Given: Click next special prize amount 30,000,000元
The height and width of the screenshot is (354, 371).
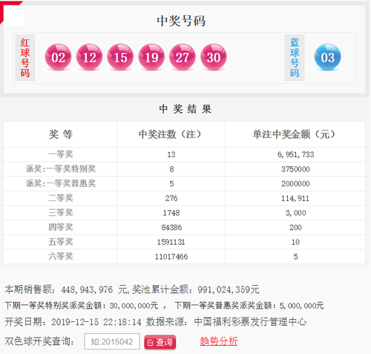Looking at the screenshot, I should [x=134, y=306].
